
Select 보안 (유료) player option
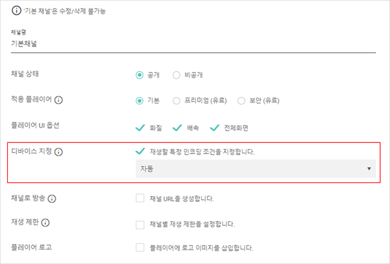[x=241, y=101]
